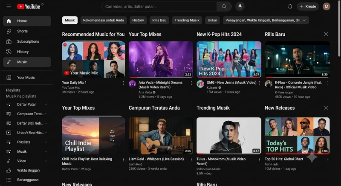
Task: Select the Trending Musik chip
Action: click(187, 20)
